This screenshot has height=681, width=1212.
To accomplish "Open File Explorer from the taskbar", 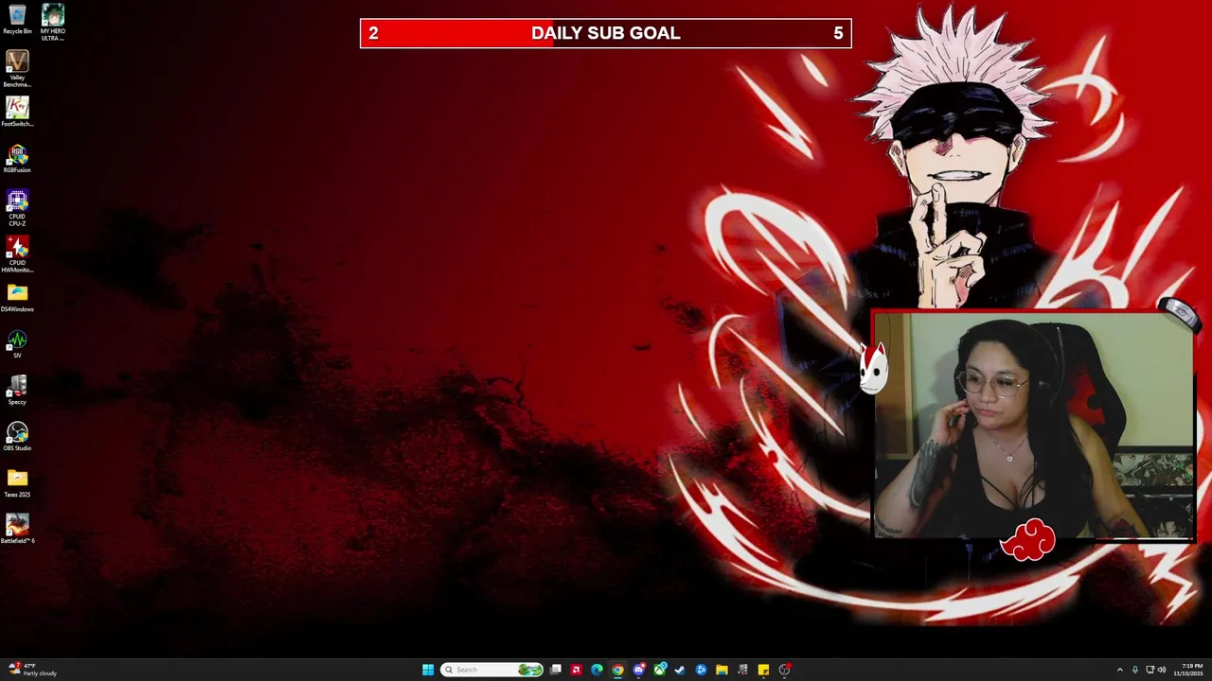I will (x=722, y=670).
